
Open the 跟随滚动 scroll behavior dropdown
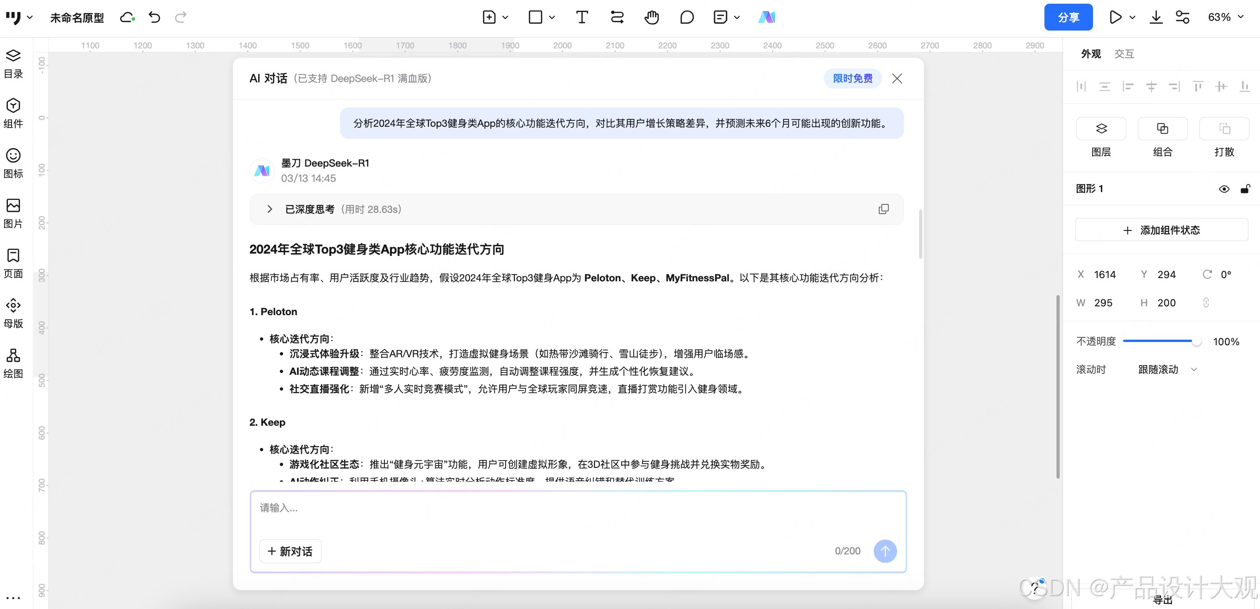[x=1167, y=370]
